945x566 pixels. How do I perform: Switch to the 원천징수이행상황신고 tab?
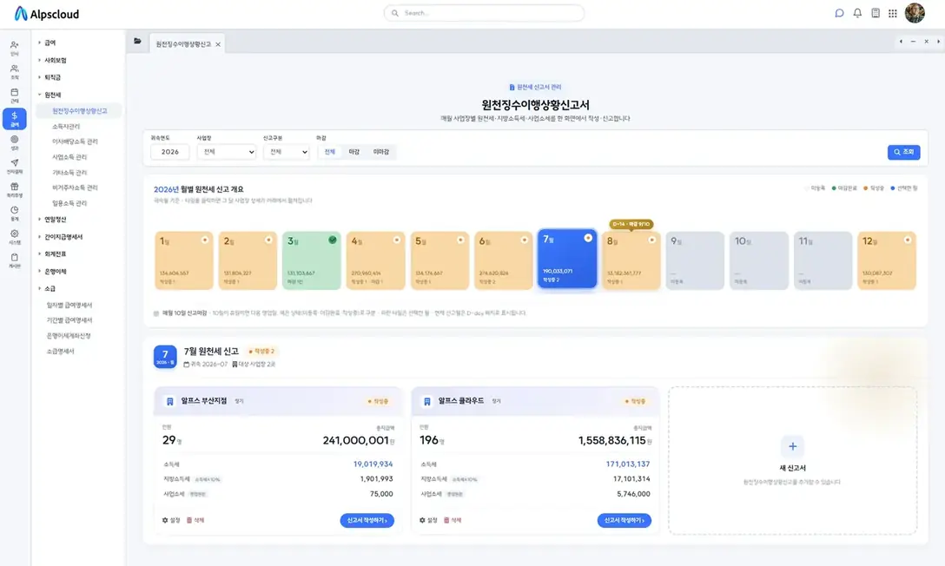(x=183, y=44)
